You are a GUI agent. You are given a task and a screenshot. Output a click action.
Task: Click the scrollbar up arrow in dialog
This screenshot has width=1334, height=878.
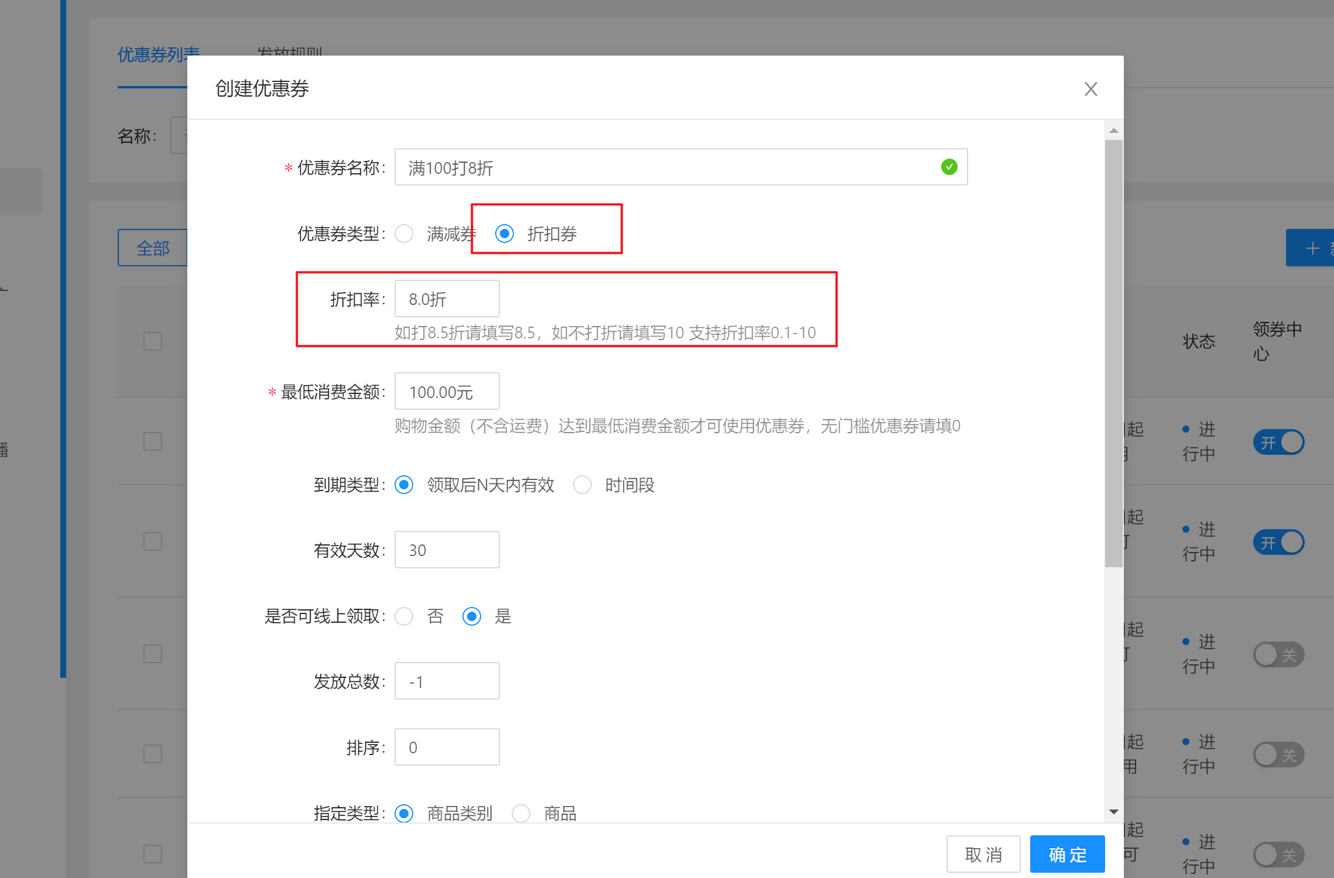point(1113,131)
